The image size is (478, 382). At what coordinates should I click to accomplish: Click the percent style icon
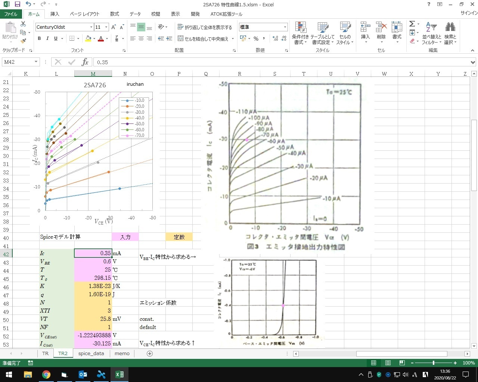pos(256,38)
